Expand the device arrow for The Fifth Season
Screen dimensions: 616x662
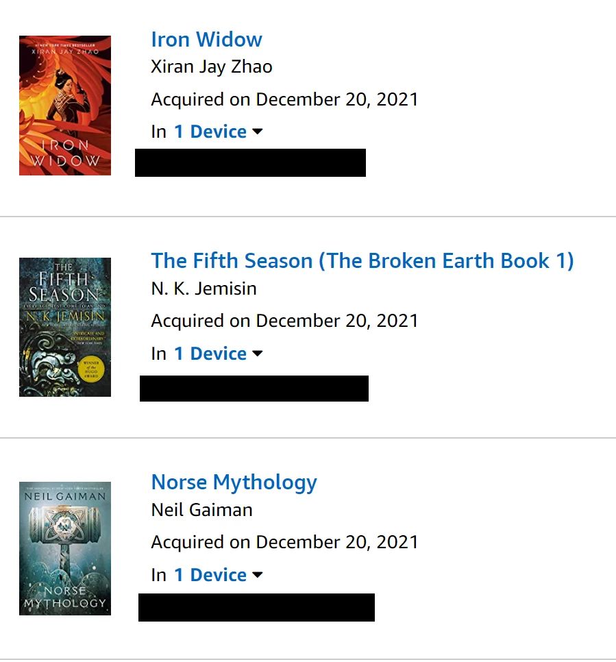click(x=258, y=354)
